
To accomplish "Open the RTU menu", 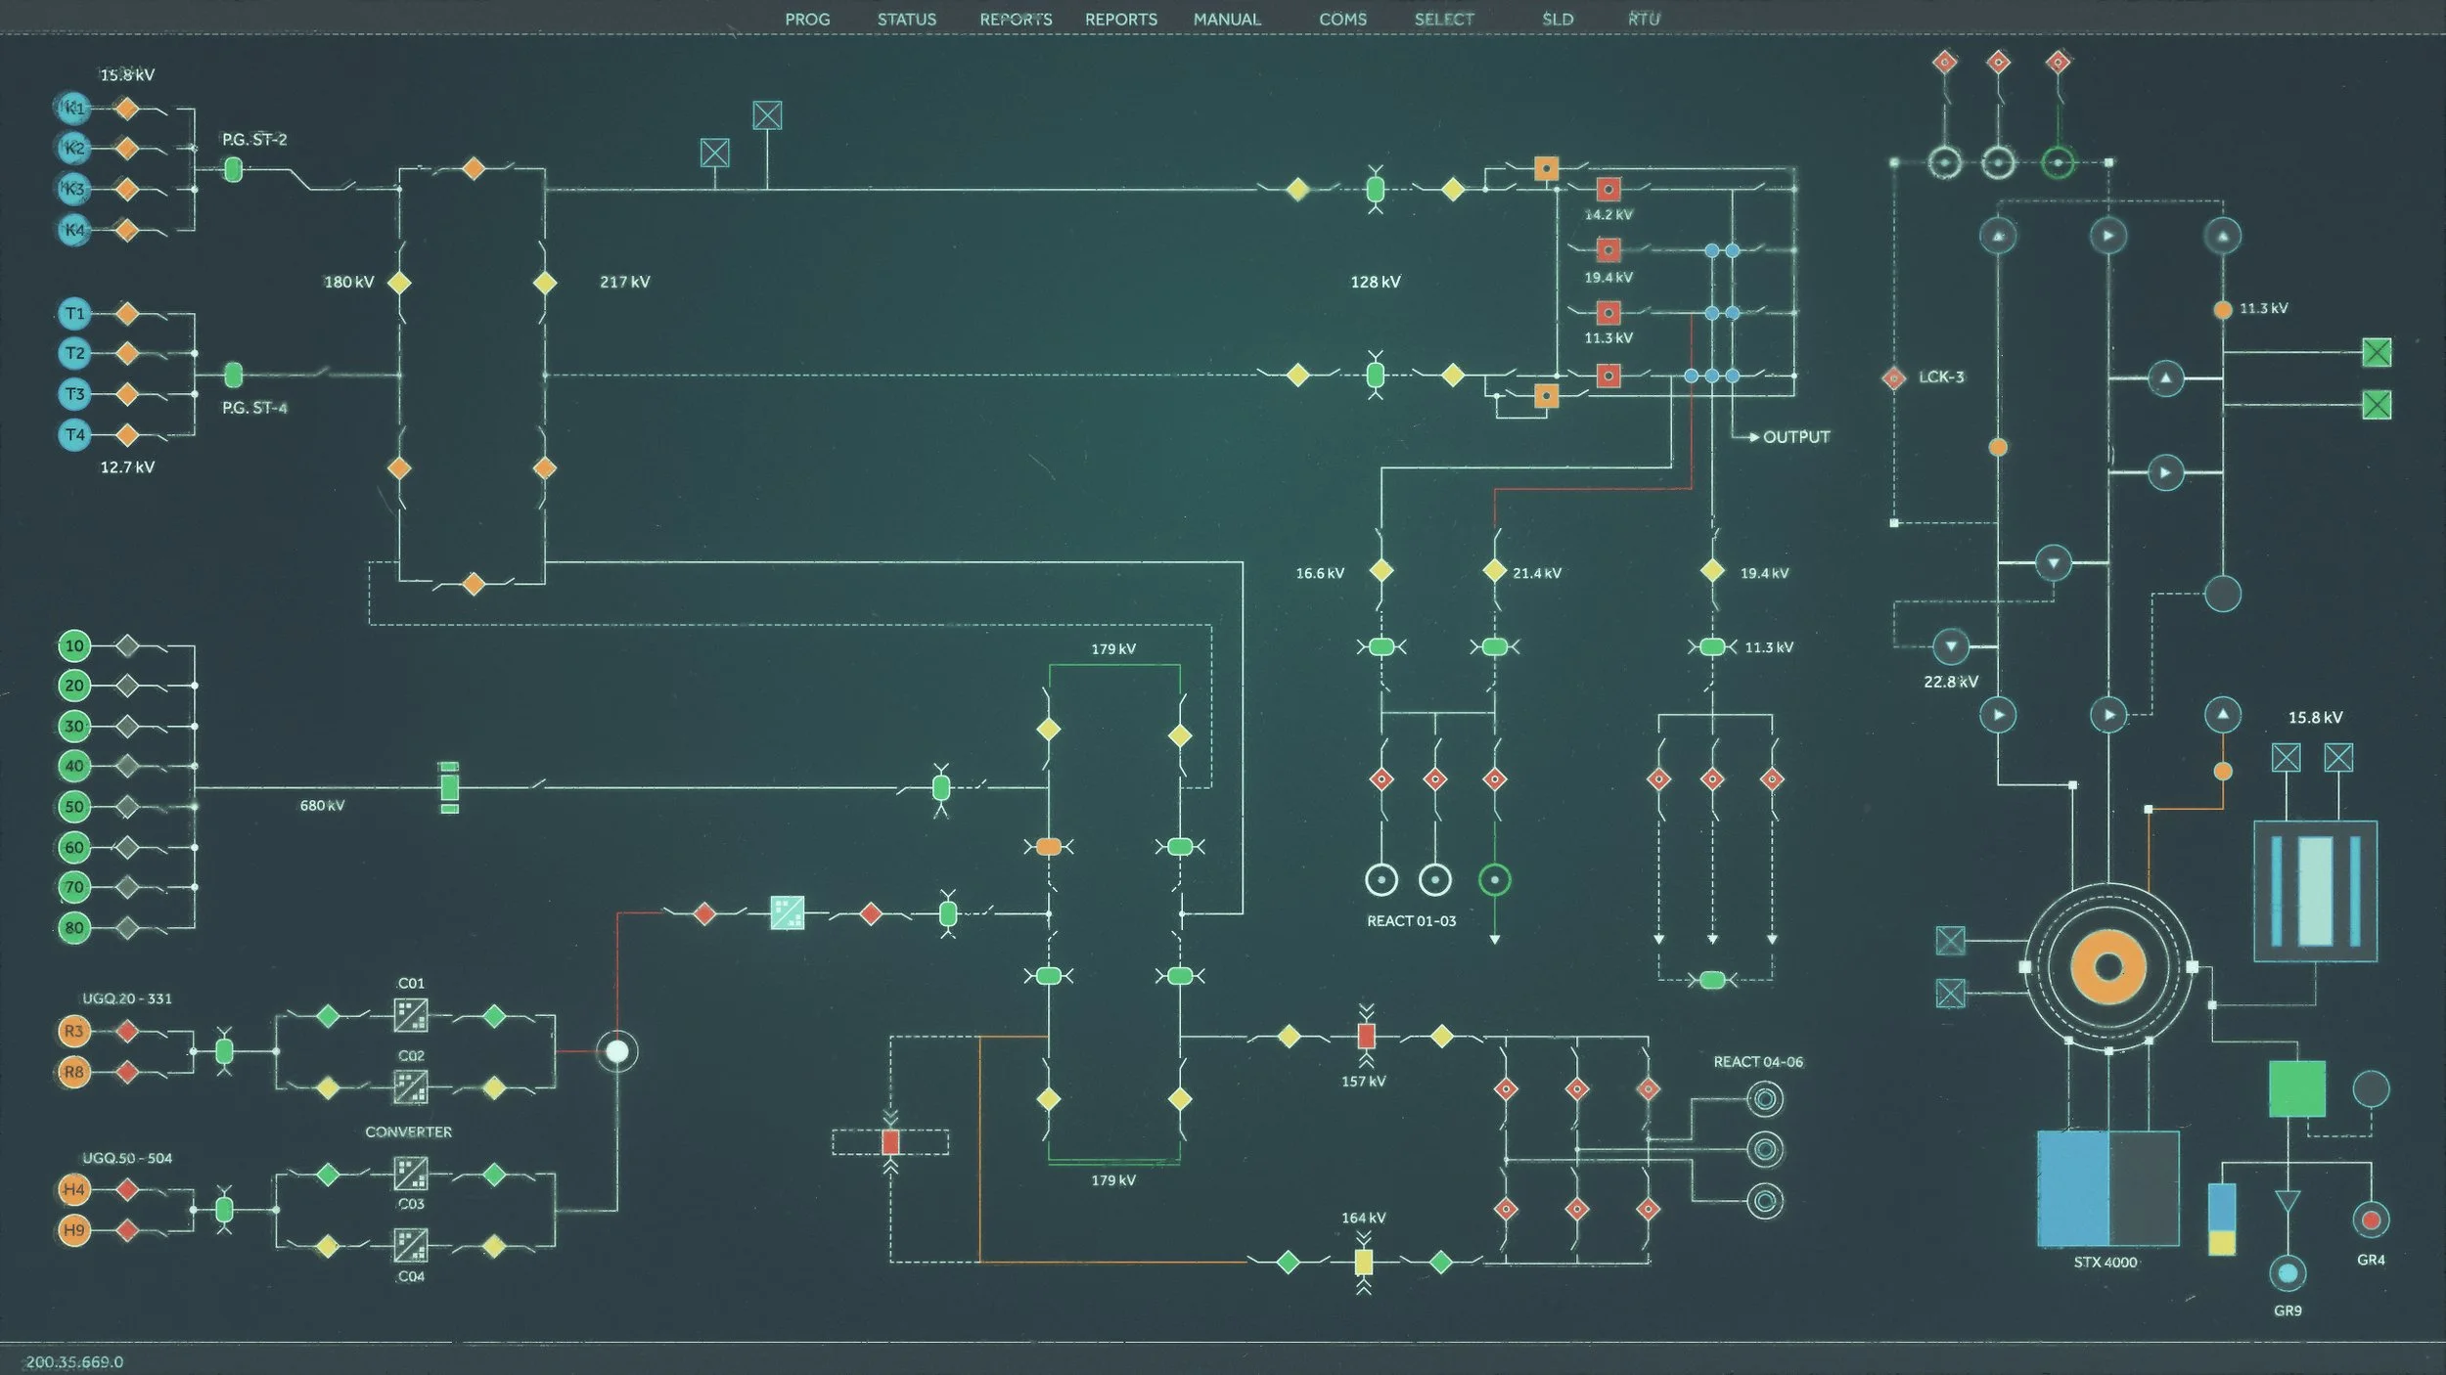I will (1644, 20).
